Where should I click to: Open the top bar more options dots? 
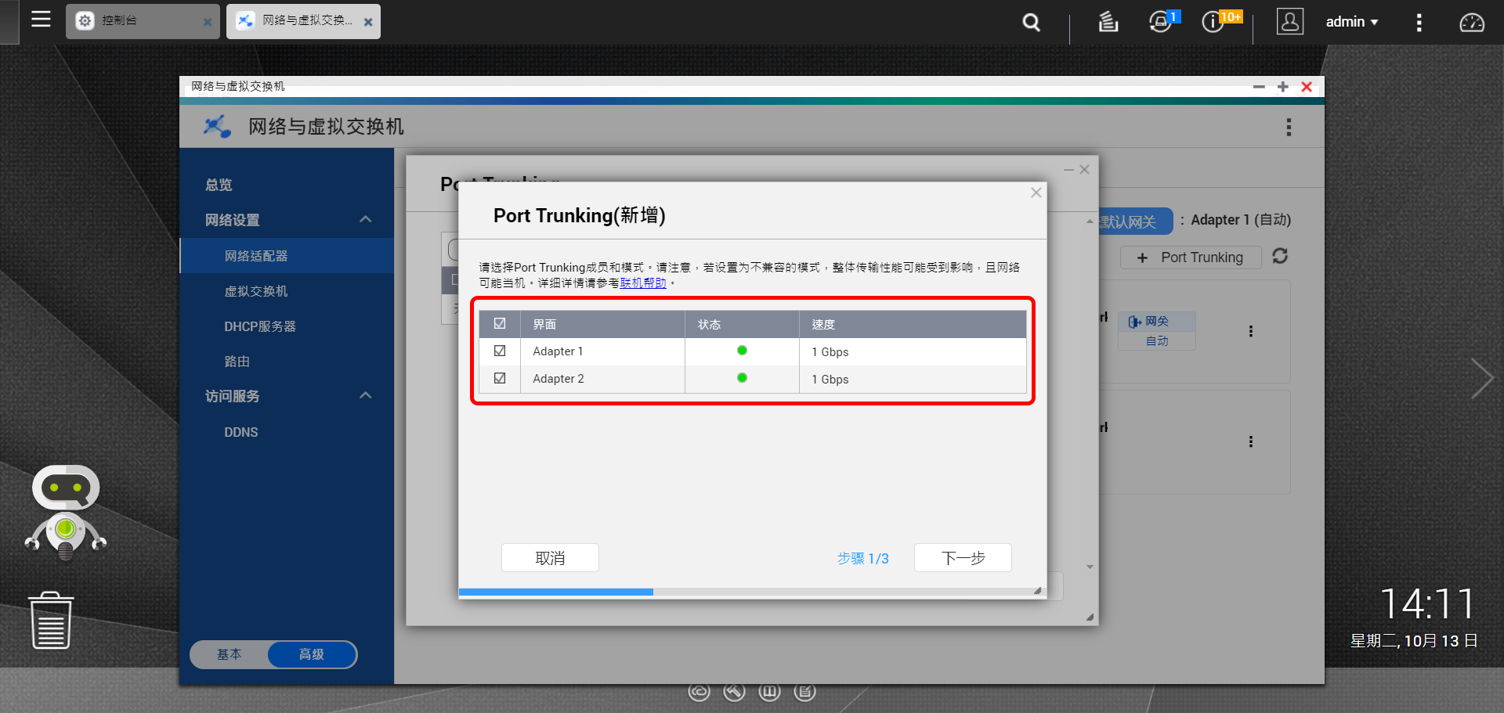[x=1419, y=23]
